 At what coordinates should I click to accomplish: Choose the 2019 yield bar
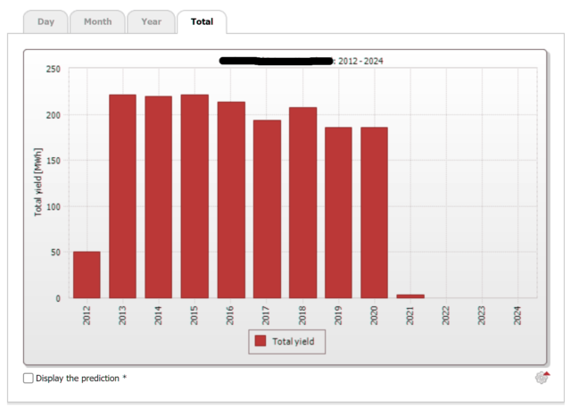(338, 212)
